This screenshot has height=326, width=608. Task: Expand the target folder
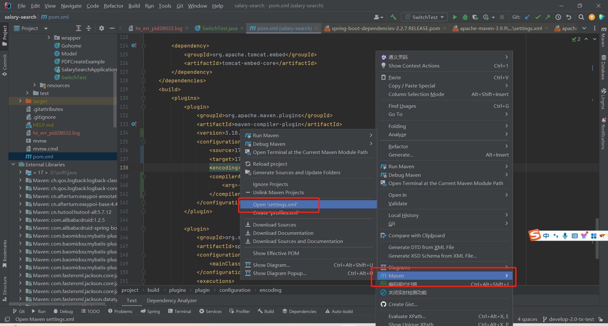click(20, 101)
